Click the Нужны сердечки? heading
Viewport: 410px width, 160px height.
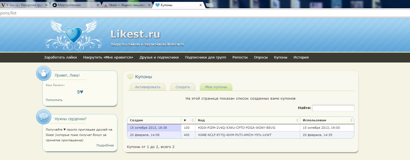point(70,119)
